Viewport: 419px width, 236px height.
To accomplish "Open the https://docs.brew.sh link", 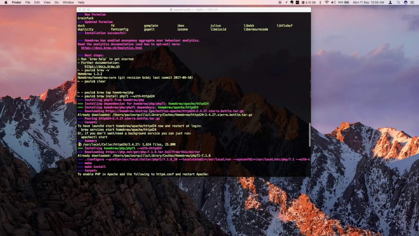I will [102, 67].
